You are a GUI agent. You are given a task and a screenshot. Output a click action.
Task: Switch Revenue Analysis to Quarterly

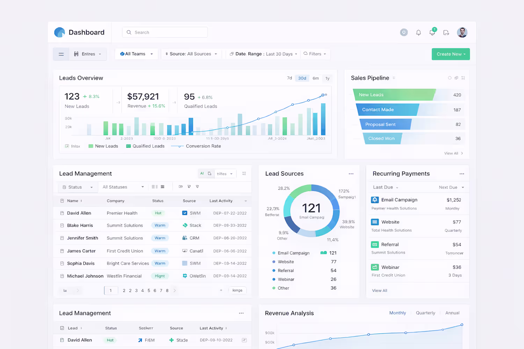425,313
